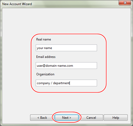Click the 'New Account Wizard' title text

tap(17, 4)
